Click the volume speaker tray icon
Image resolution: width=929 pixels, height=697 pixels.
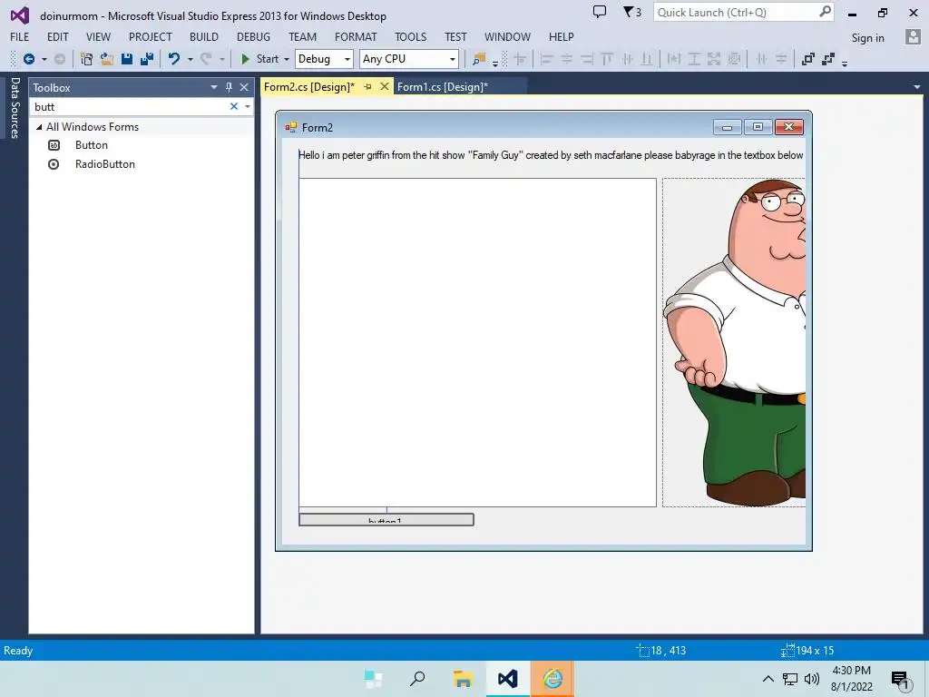tap(812, 679)
